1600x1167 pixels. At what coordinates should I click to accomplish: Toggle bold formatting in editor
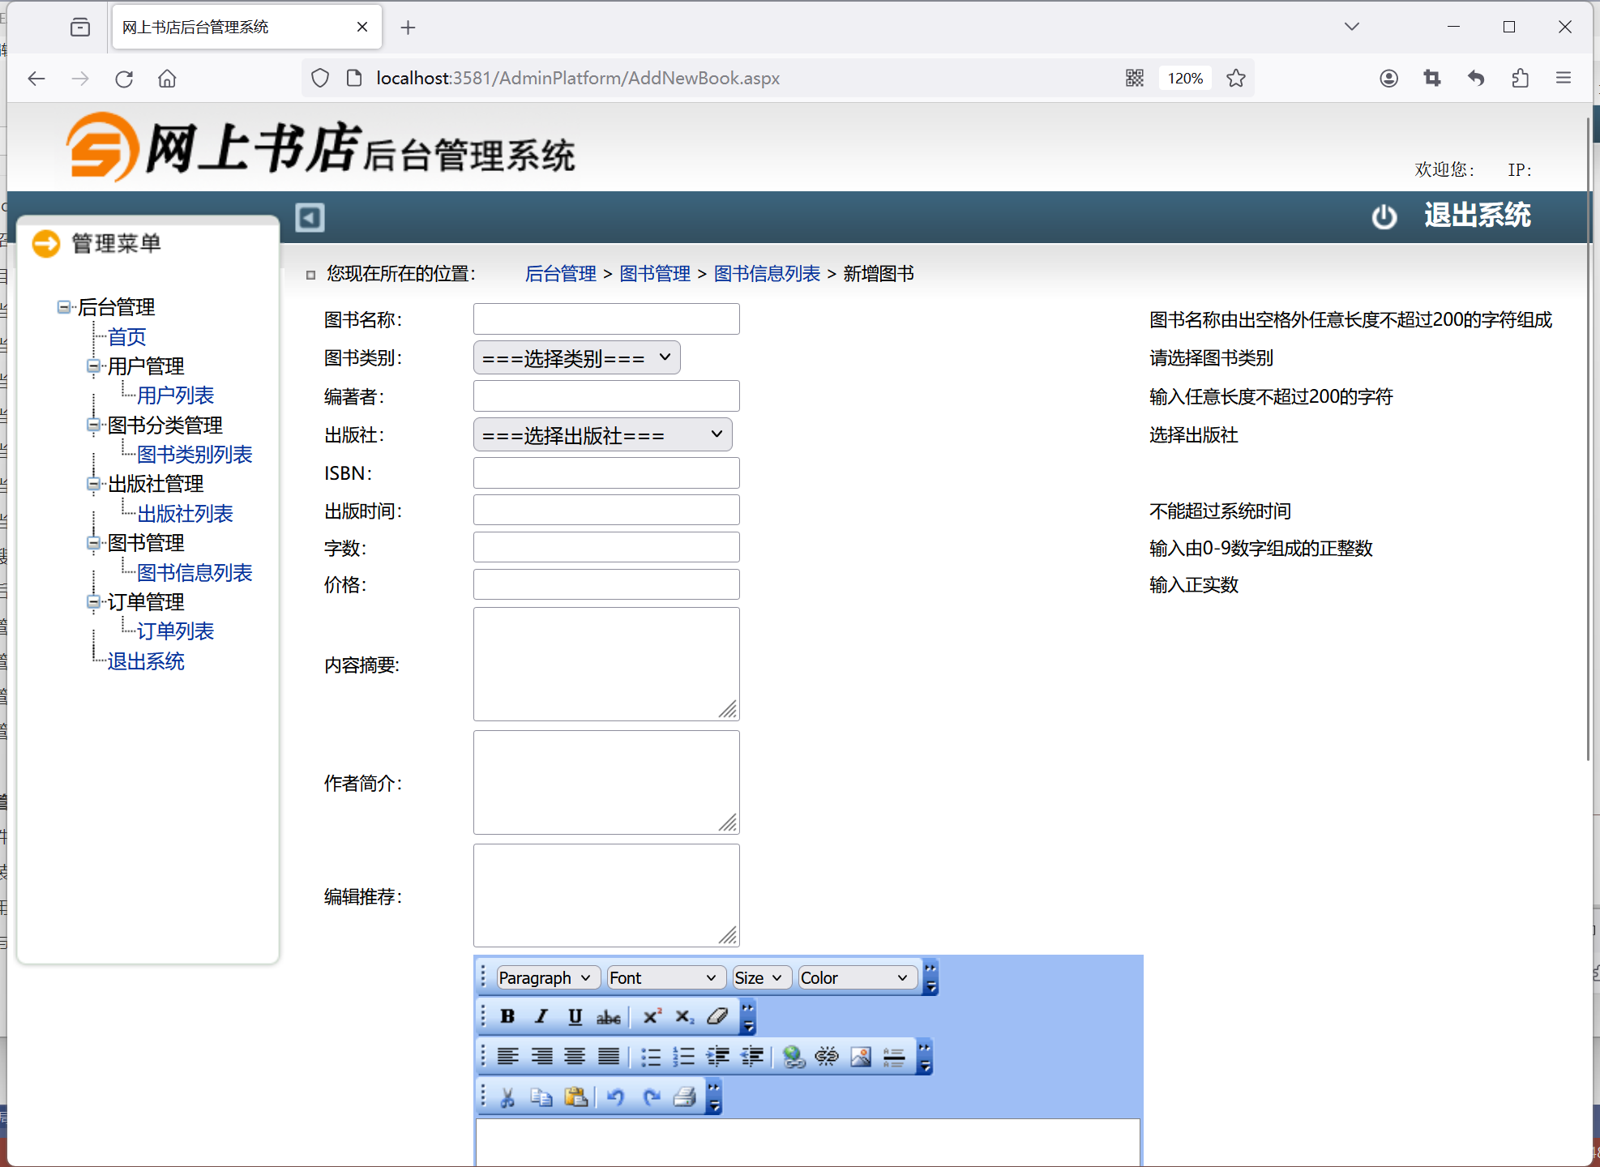click(x=507, y=1016)
